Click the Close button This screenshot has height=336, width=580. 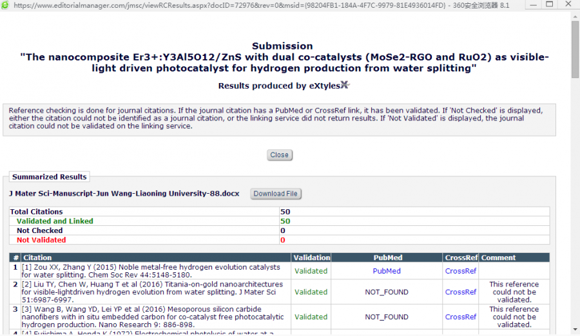pyautogui.click(x=280, y=155)
